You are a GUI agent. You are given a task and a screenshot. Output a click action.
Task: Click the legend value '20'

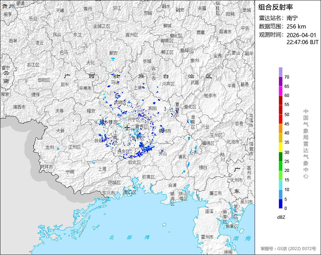click(x=287, y=170)
